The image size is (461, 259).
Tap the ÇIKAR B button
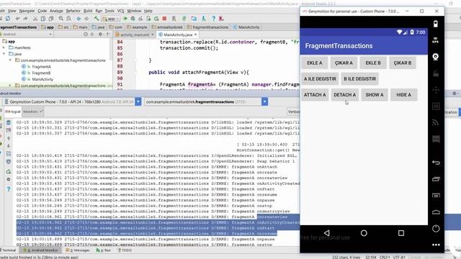click(403, 63)
